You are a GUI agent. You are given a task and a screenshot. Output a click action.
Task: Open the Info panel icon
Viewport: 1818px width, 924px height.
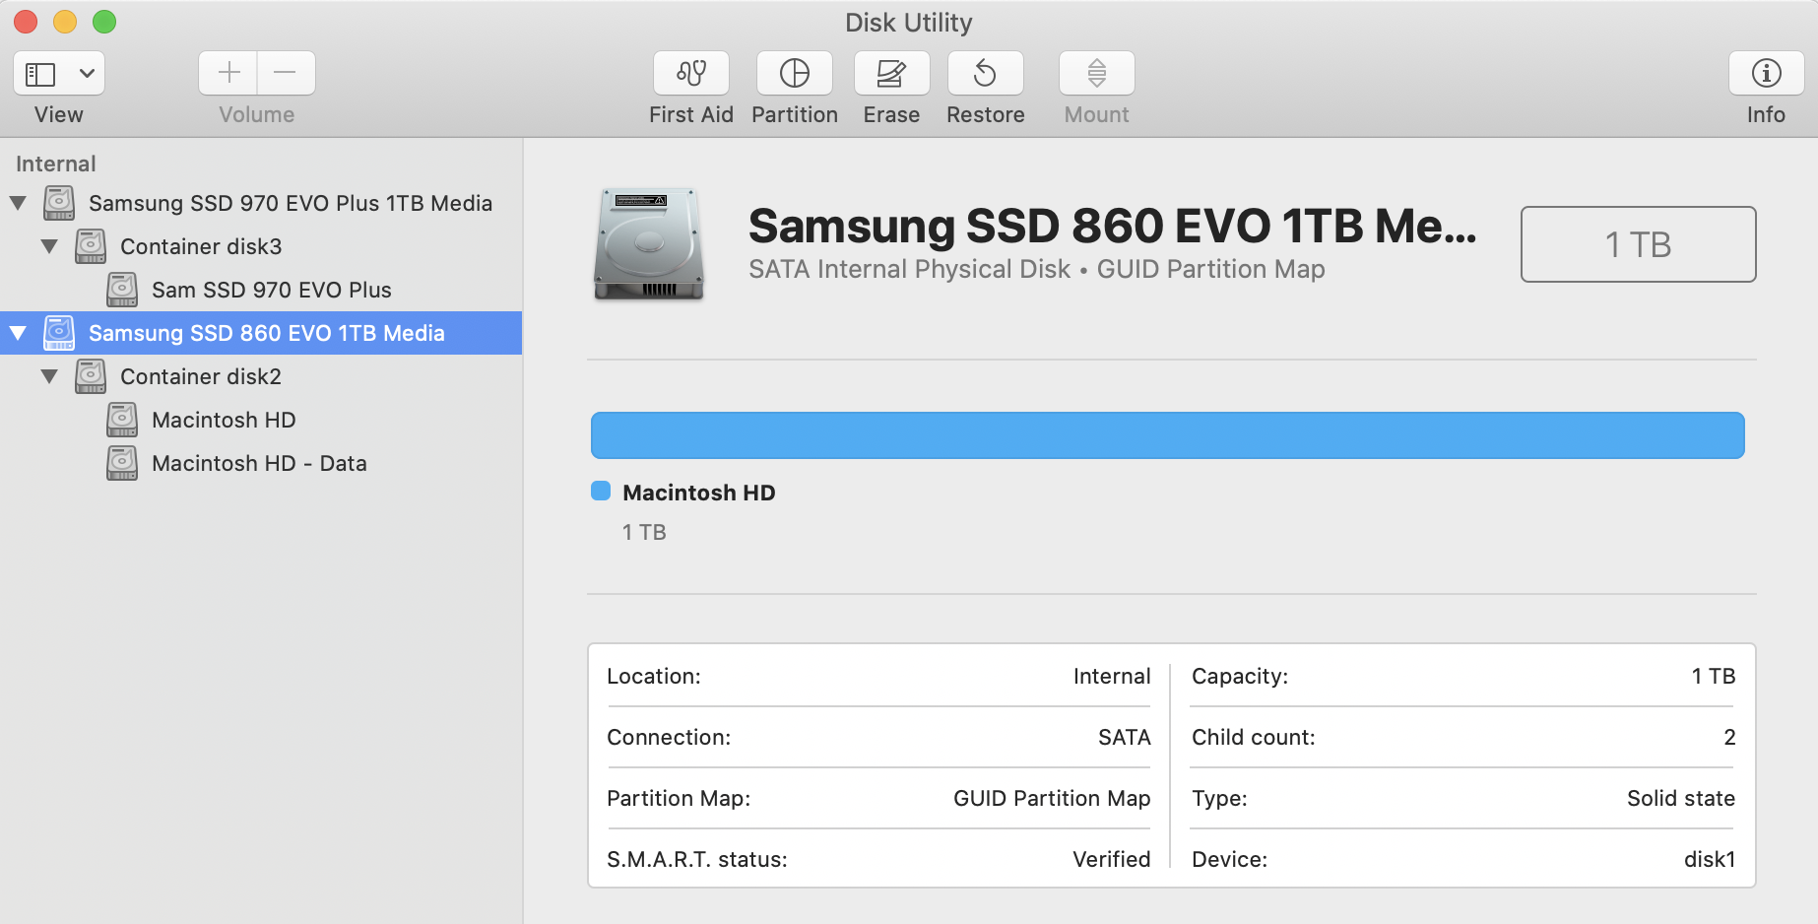(1766, 73)
